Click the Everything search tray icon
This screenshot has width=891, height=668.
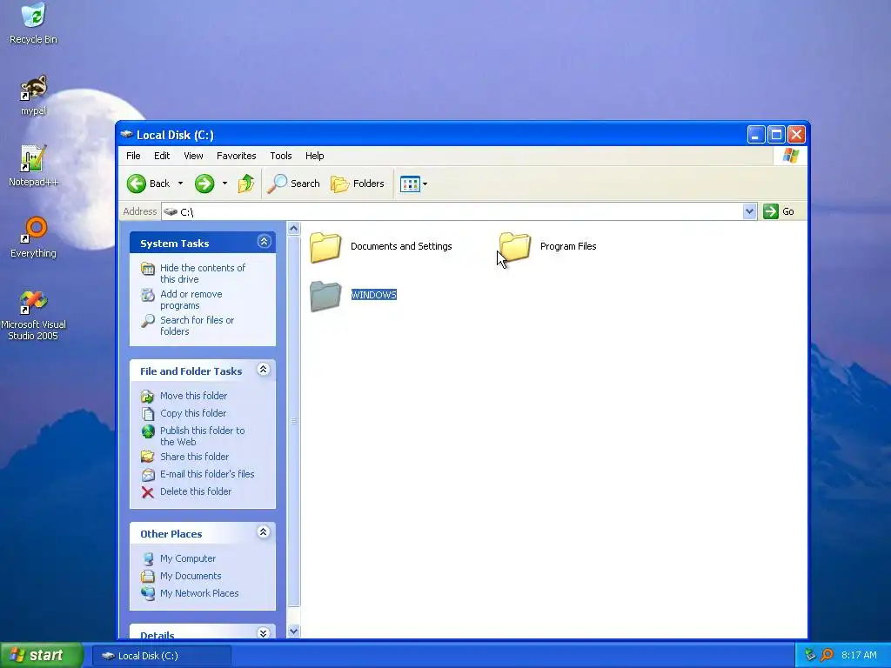(827, 655)
